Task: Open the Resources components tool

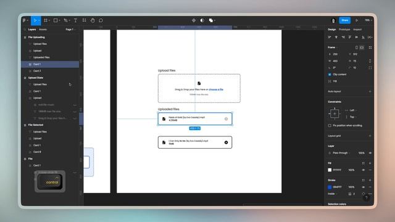Action: tap(84, 20)
